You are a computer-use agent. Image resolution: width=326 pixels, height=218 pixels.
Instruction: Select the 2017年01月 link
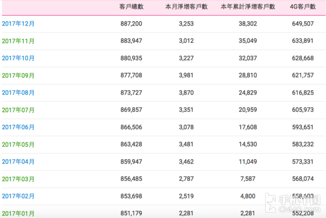(x=18, y=213)
